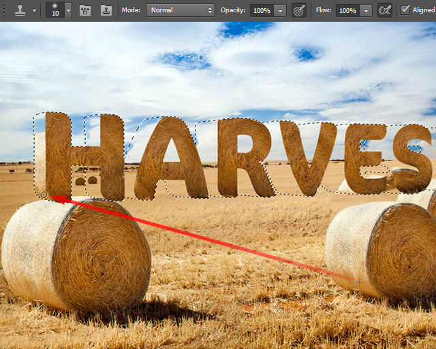Open the Mode dropdown set to Normal
Screen dimensions: 436x349
[181, 10]
